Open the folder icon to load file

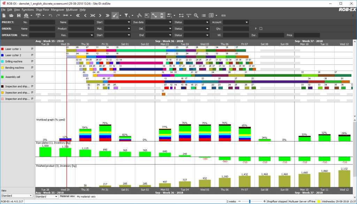tap(11, 16)
